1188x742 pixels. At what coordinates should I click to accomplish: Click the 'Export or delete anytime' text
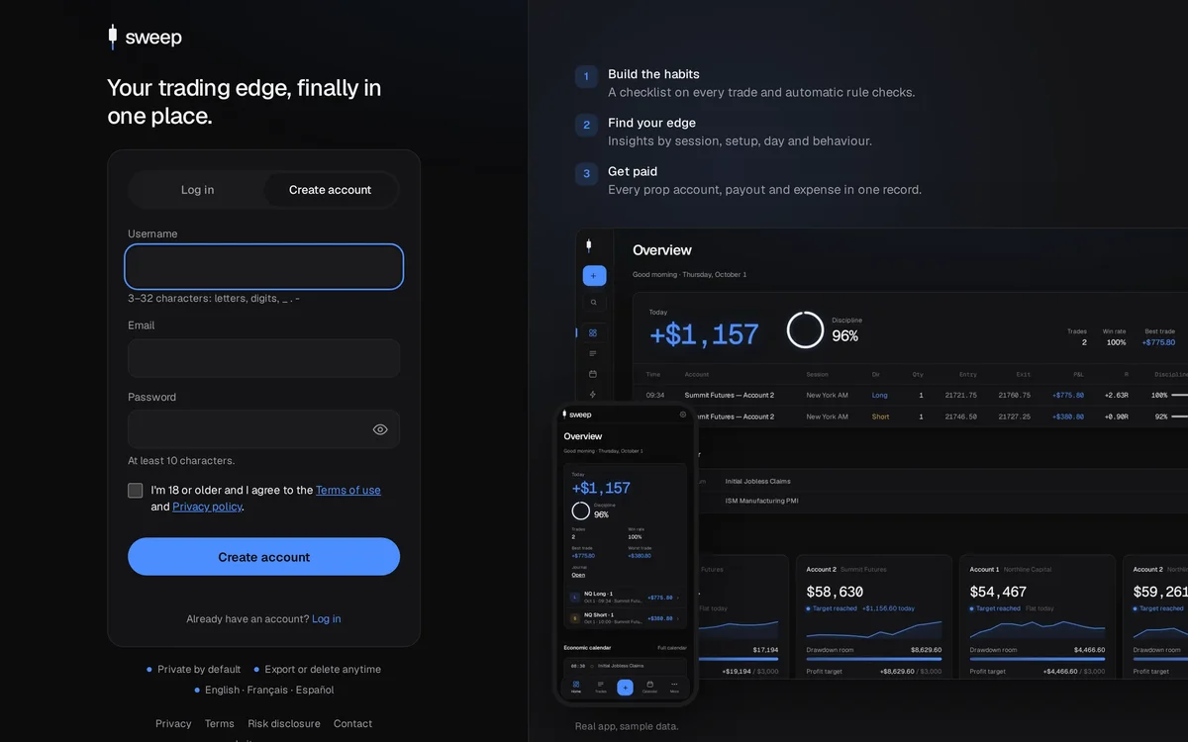click(323, 670)
